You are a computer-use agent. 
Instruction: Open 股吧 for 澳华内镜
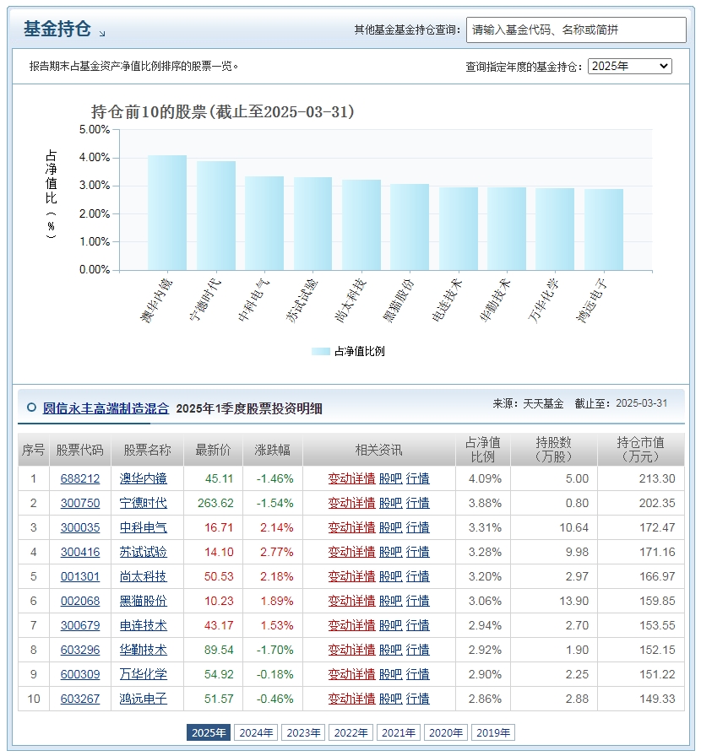(x=390, y=478)
